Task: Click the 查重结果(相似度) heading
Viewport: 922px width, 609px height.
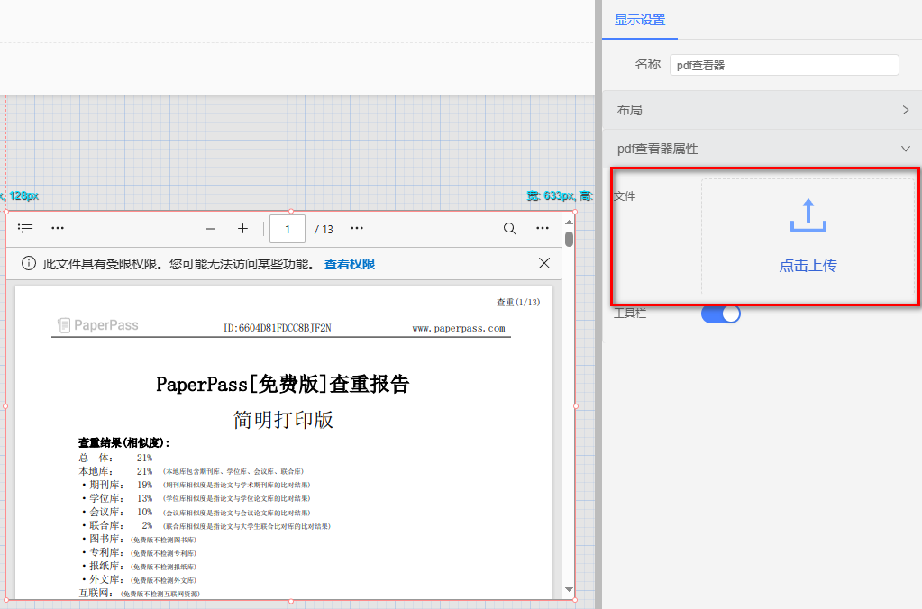Action: pos(124,442)
